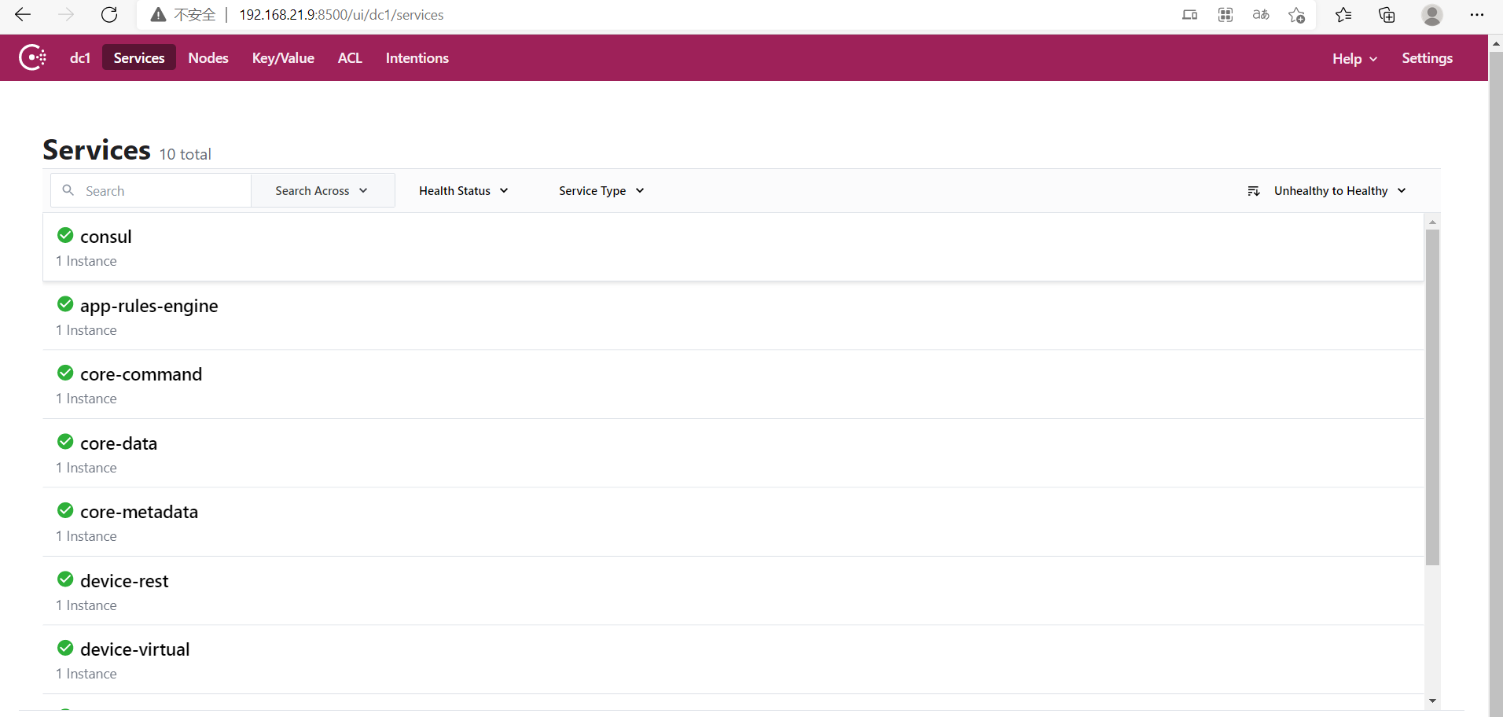Open the Nodes tab
Viewport: 1503px width, 717px height.
click(208, 57)
